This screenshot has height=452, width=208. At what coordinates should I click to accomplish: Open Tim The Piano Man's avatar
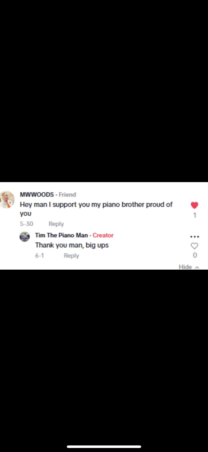tap(25, 237)
